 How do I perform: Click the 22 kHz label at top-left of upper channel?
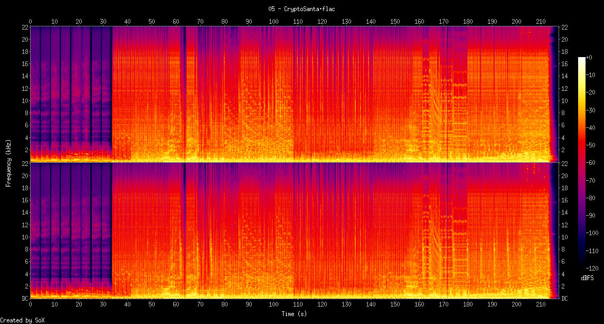[24, 27]
